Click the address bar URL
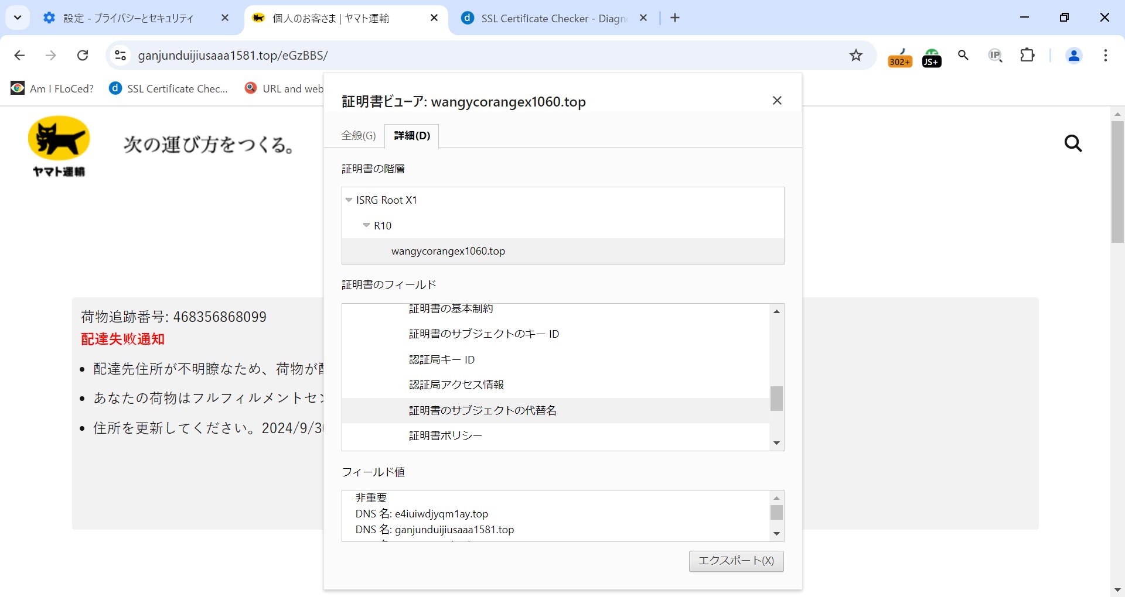Screen dimensions: 1125x597 [x=233, y=55]
